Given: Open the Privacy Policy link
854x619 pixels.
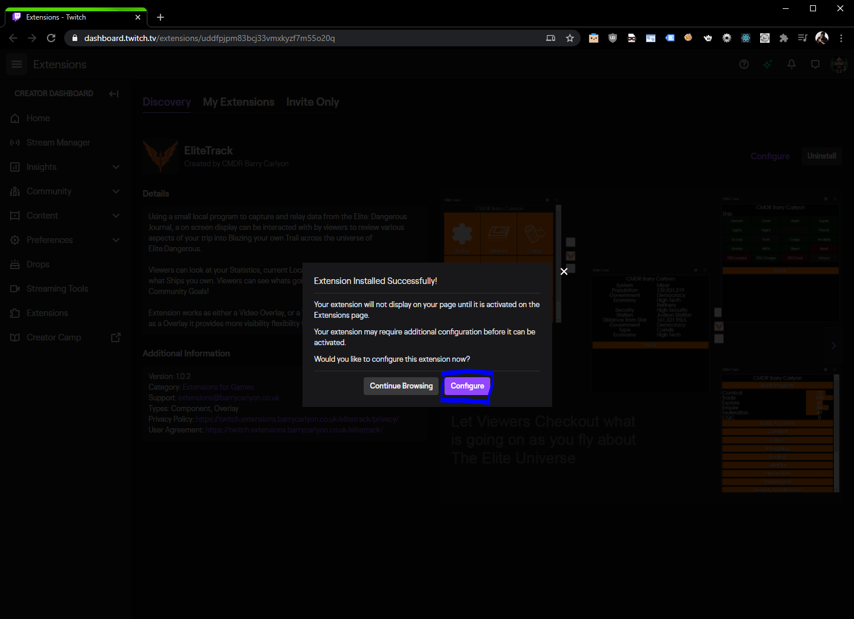Looking at the screenshot, I should [297, 419].
